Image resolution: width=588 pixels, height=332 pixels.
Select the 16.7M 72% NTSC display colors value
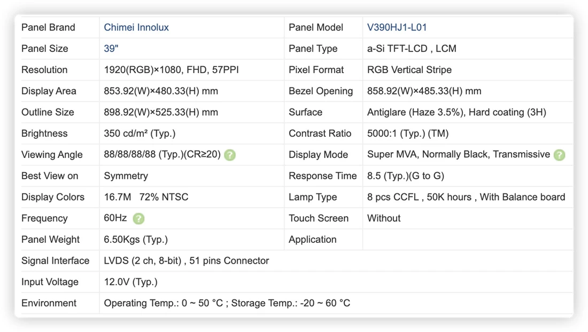(x=146, y=197)
